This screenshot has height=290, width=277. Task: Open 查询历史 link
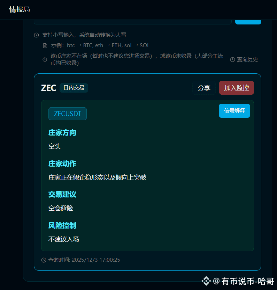coord(247,59)
